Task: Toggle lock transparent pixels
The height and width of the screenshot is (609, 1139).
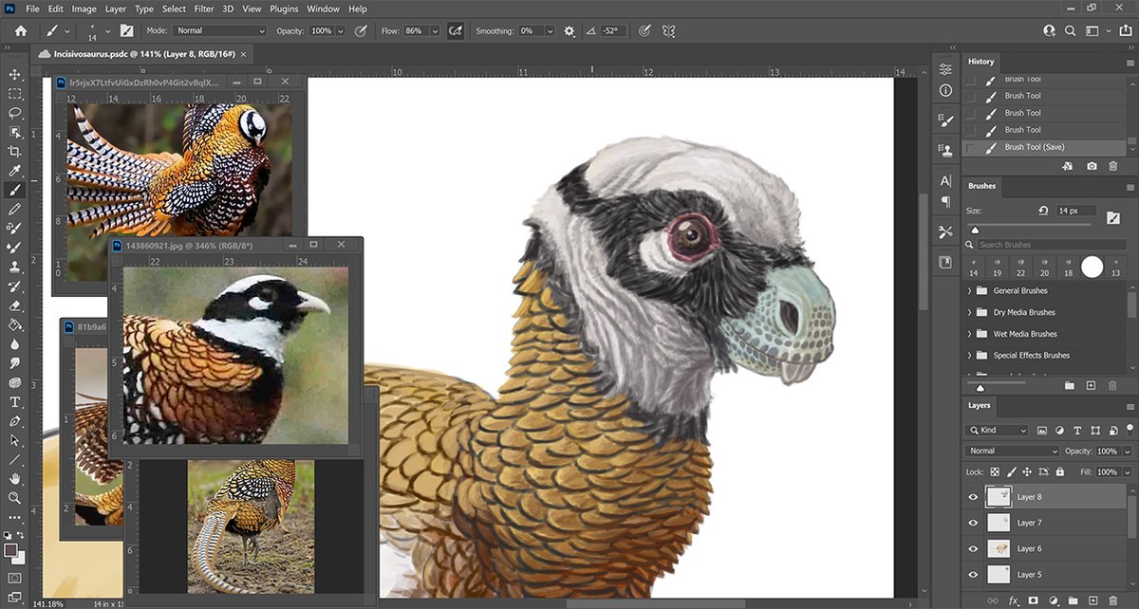Action: click(x=995, y=471)
